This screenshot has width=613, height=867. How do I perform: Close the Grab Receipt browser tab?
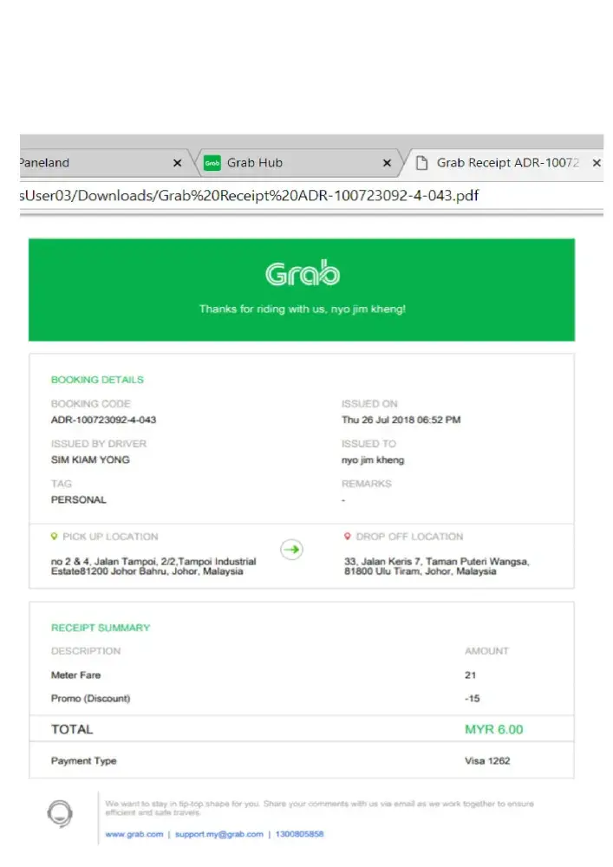[597, 163]
